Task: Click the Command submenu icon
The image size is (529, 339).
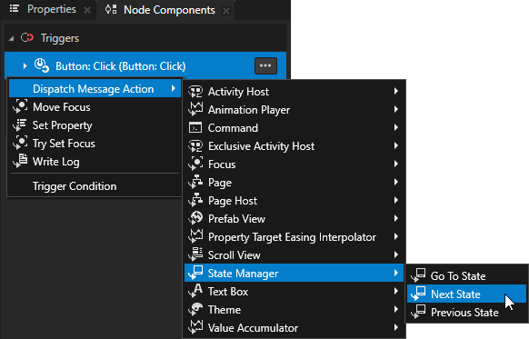Action: click(195, 128)
